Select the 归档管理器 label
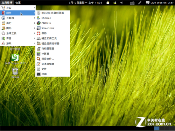The width and height of the screenshot is (175, 131). (x=48, y=48)
